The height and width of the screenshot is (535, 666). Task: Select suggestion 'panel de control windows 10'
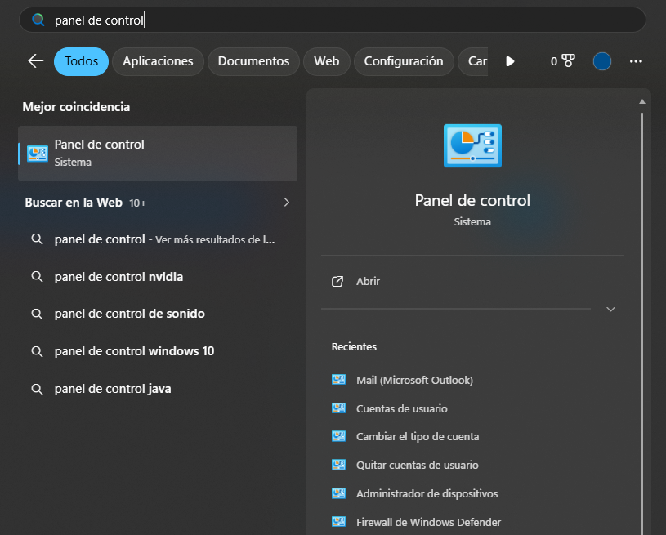click(158, 351)
